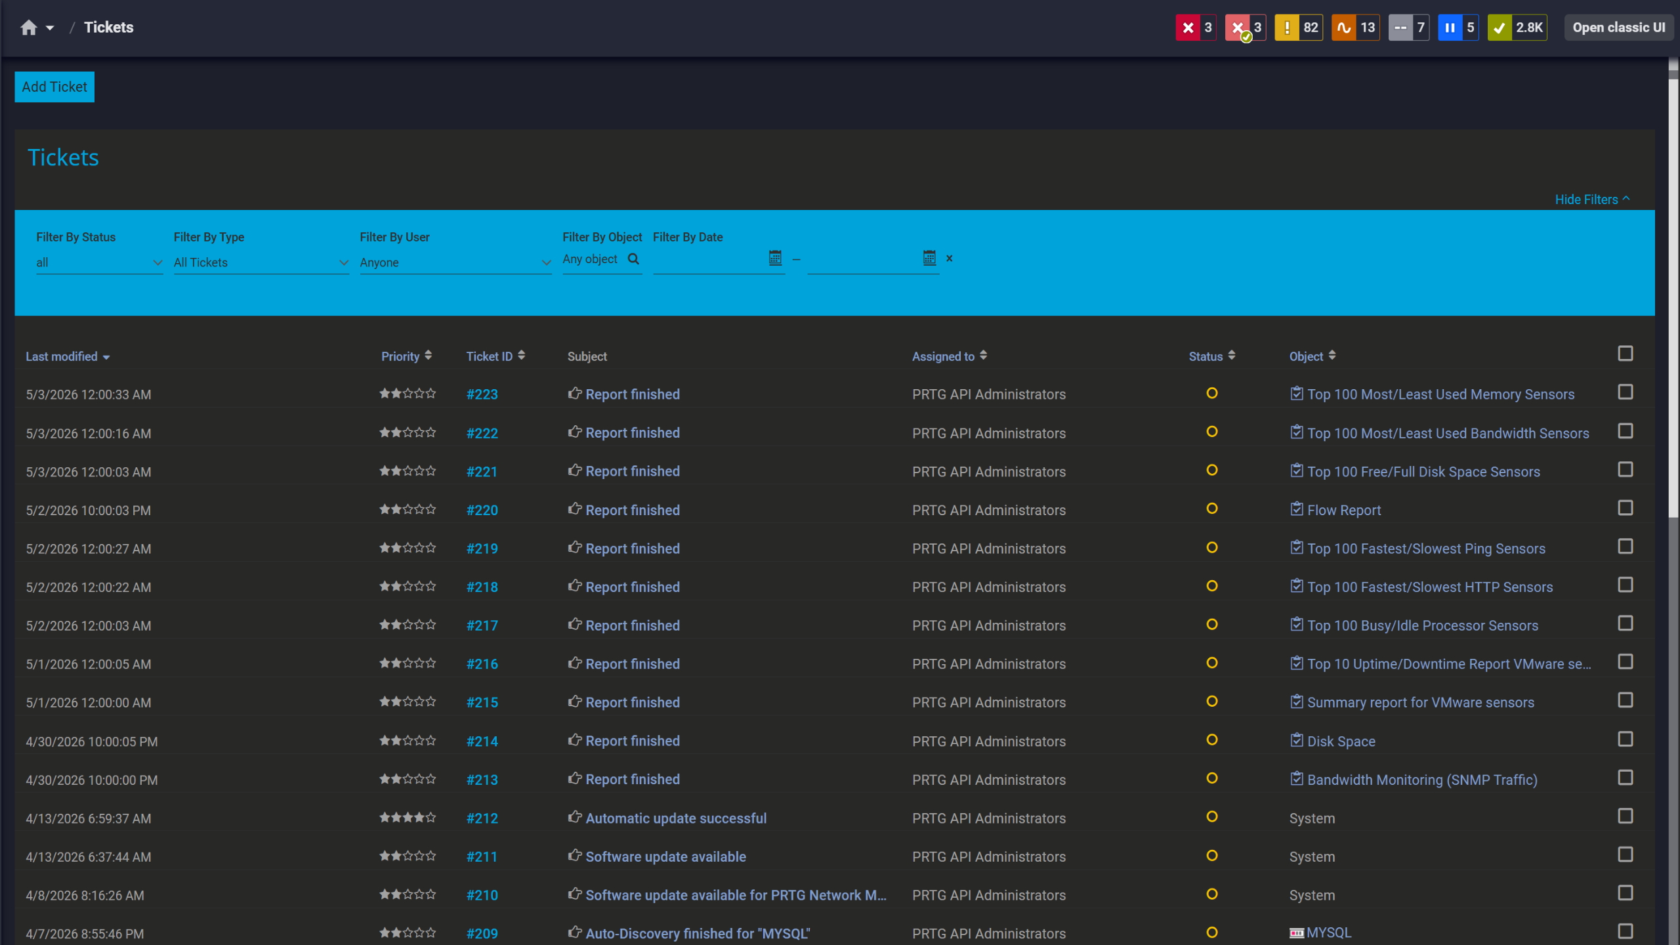
Task: Open Summary report for VMware sensors
Action: pos(1420,703)
